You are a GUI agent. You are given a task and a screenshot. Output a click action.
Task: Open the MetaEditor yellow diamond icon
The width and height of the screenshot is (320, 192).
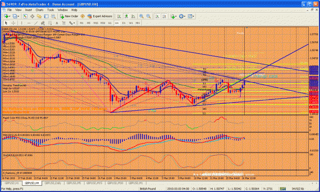(x=82, y=16)
